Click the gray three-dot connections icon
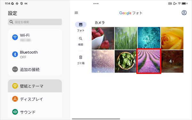The width and height of the screenshot is (192, 120). point(15,69)
